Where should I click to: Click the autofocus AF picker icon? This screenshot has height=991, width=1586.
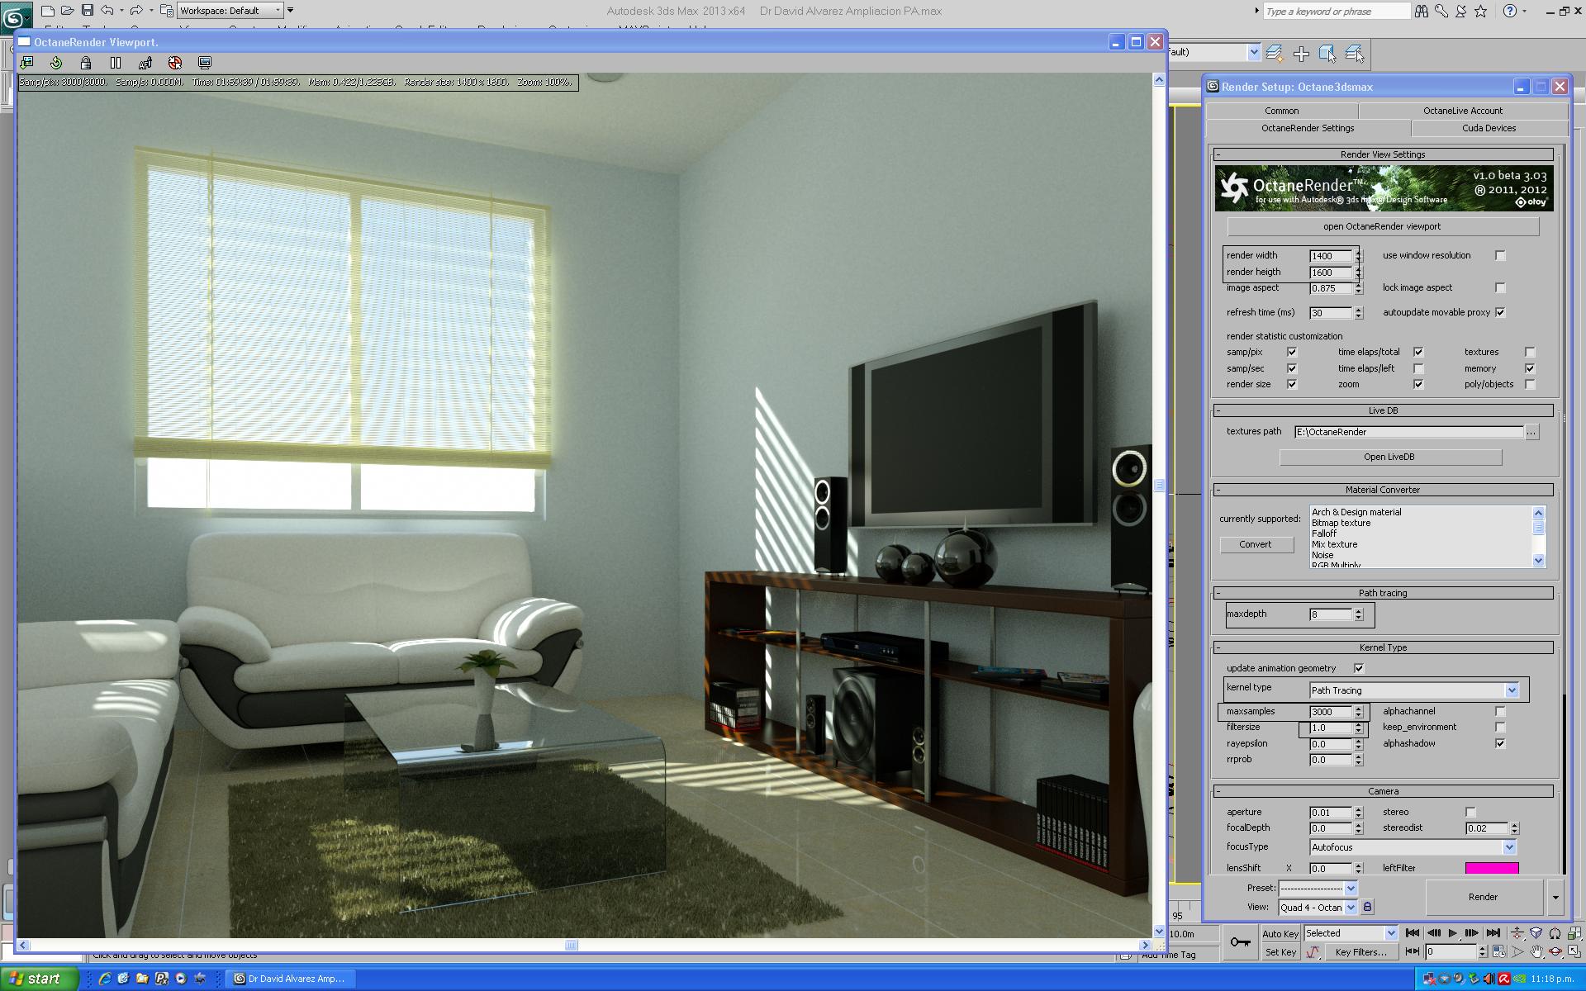tap(145, 63)
